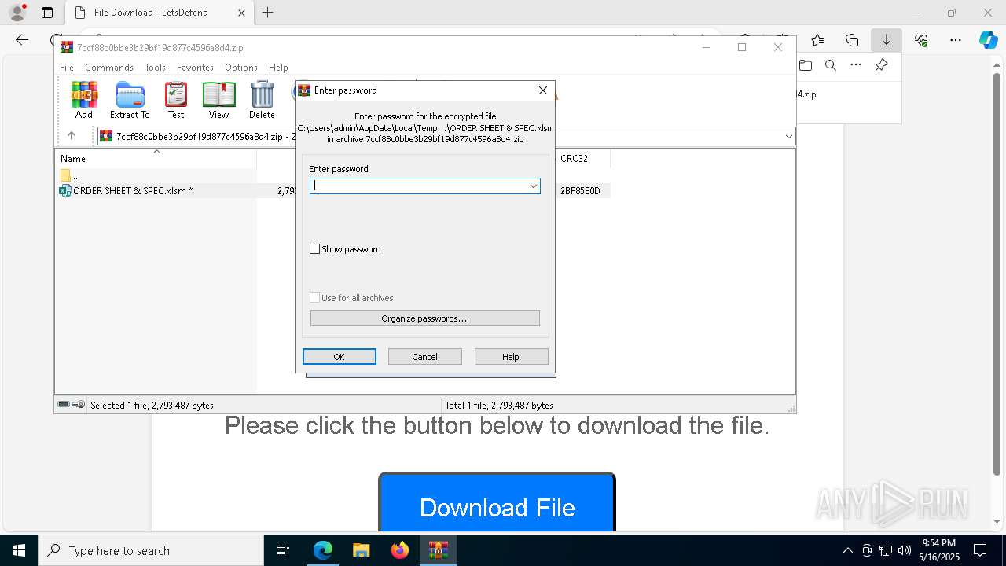The image size is (1006, 566).
Task: Open Edge tab actions menu icon
Action: pos(47,13)
